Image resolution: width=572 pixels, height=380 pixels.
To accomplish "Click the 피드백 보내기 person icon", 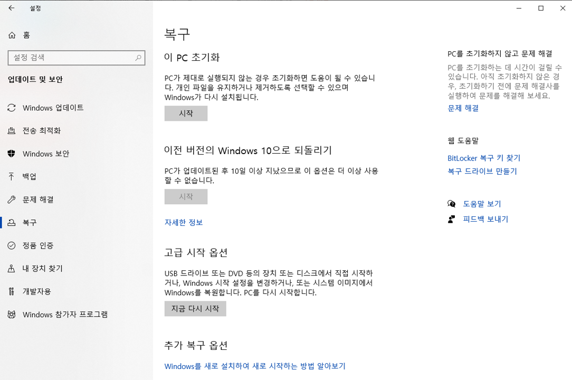I will point(452,219).
